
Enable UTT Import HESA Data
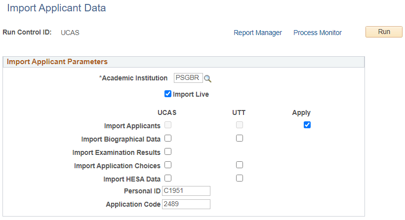tap(240, 178)
